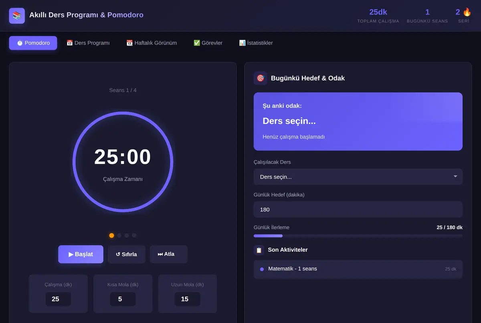Start the timer with Başlat
The image size is (481, 323).
pos(81,254)
